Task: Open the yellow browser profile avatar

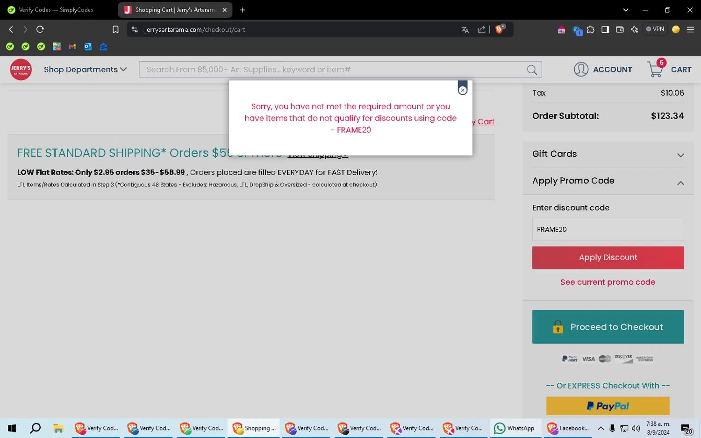Action: click(x=676, y=29)
